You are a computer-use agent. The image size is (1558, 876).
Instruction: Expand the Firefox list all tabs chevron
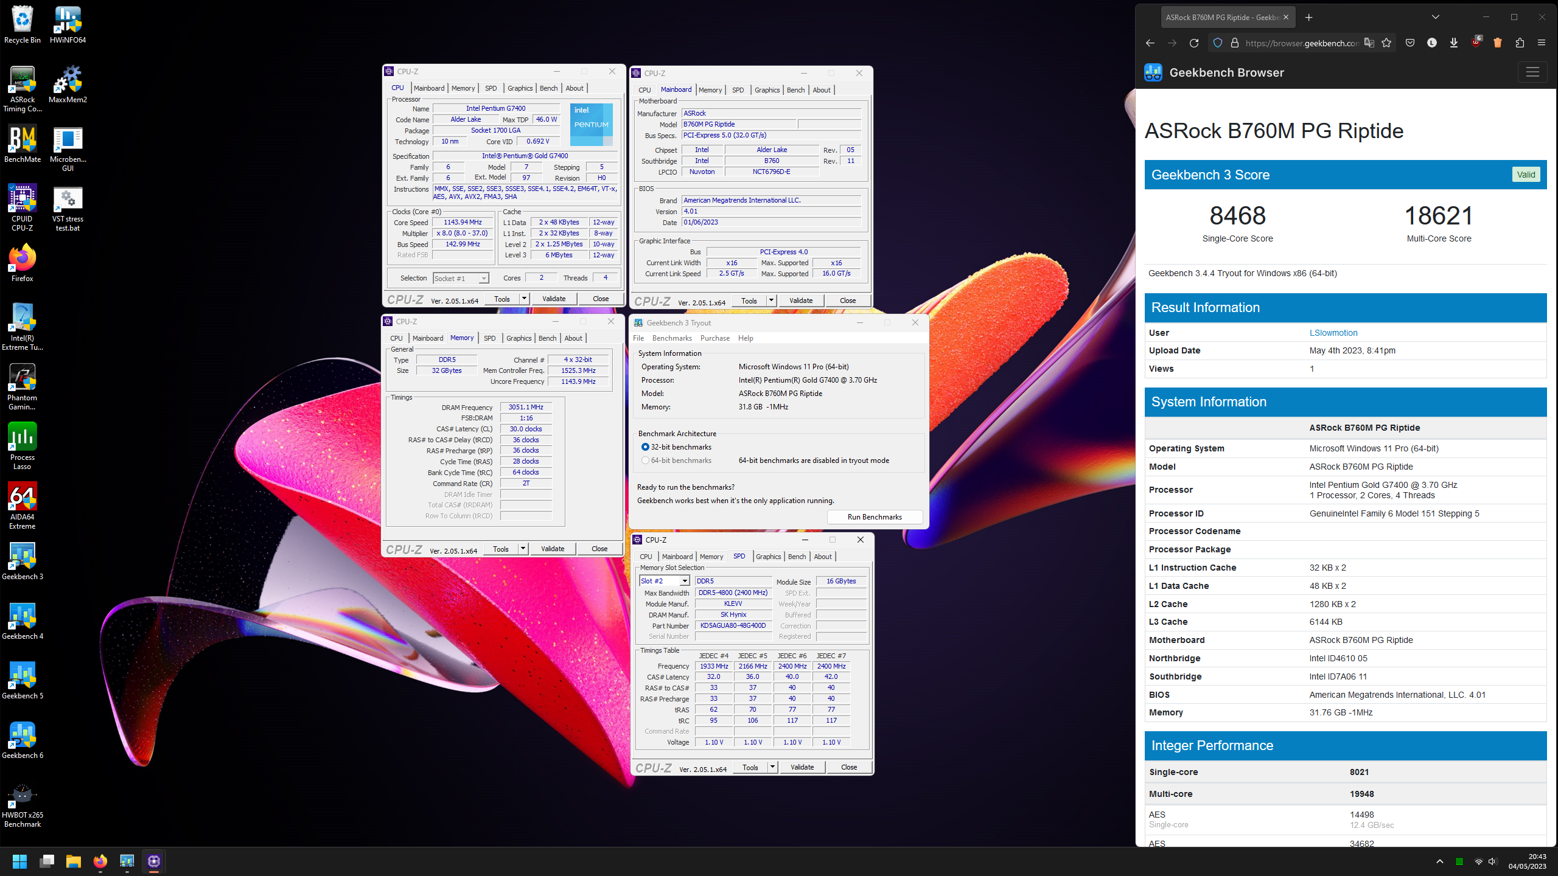click(x=1436, y=18)
